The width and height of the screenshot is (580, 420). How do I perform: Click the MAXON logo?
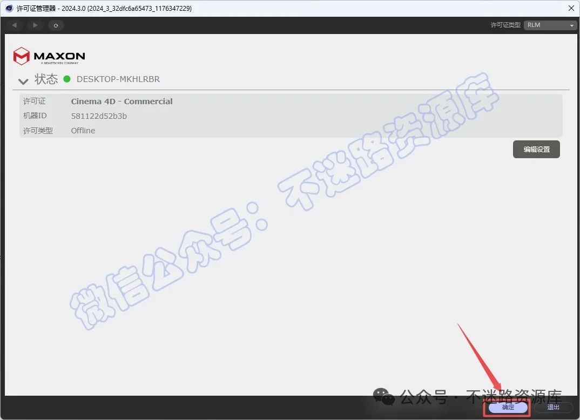(x=49, y=56)
